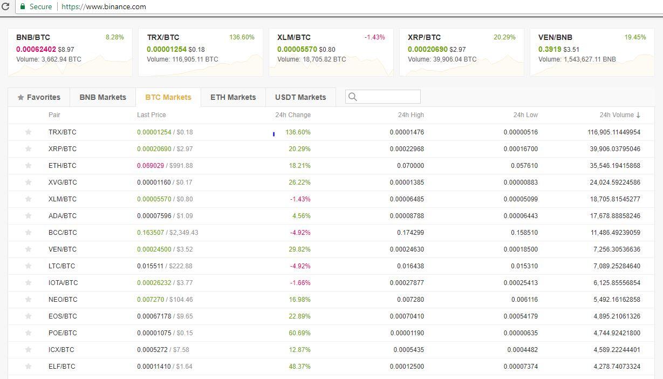
Task: Add LTC/BTC to favorites via star
Action: pos(28,266)
